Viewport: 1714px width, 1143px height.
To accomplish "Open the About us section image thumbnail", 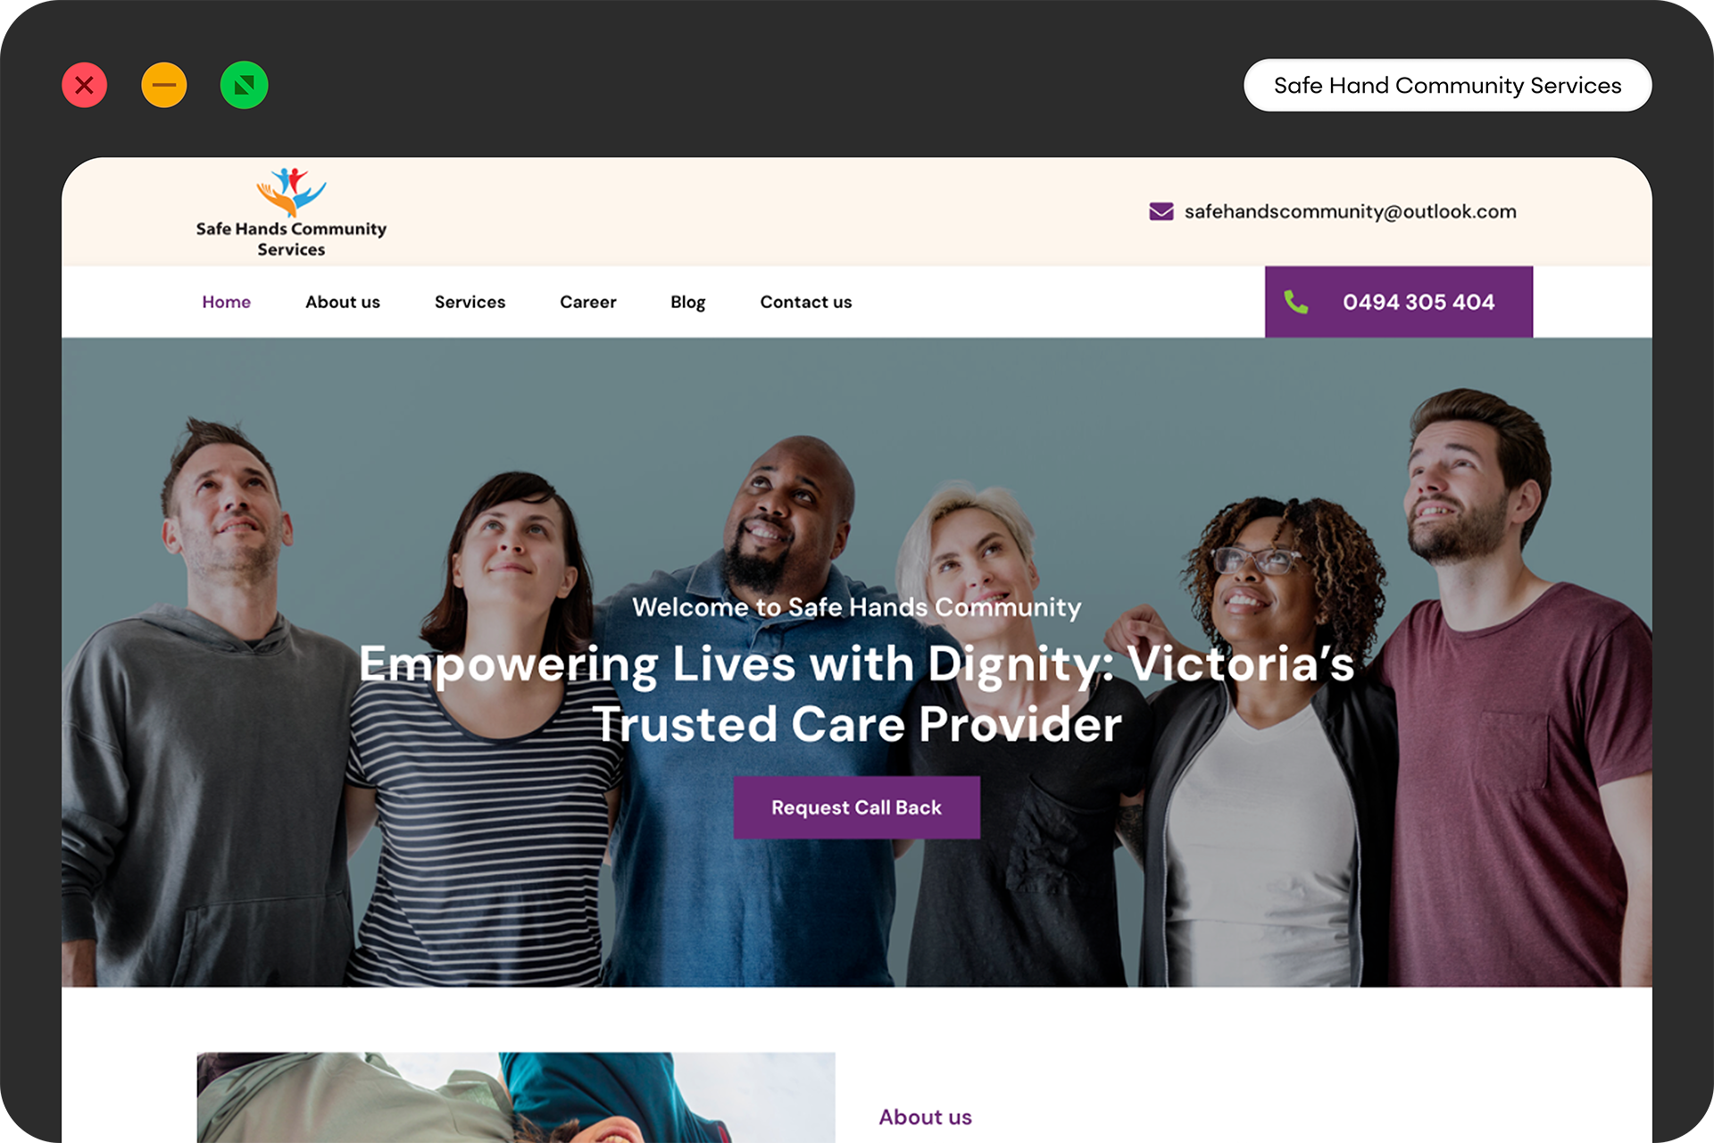I will coord(516,1097).
